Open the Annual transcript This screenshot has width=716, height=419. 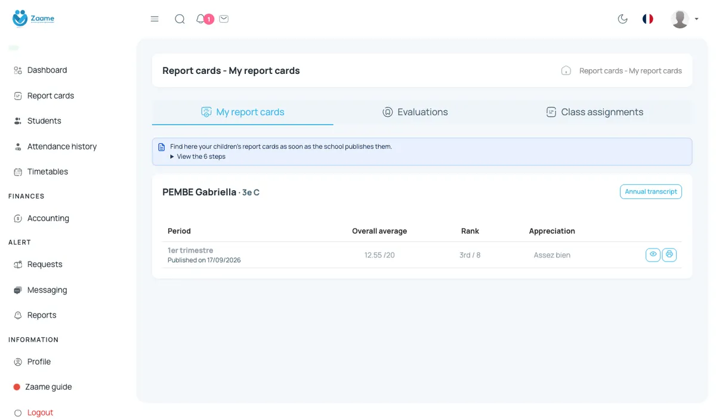[x=651, y=192]
